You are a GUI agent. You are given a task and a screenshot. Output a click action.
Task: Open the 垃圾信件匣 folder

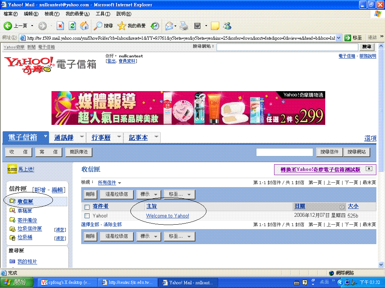coord(30,229)
